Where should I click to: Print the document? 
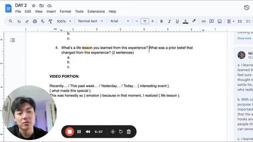pos(35,21)
